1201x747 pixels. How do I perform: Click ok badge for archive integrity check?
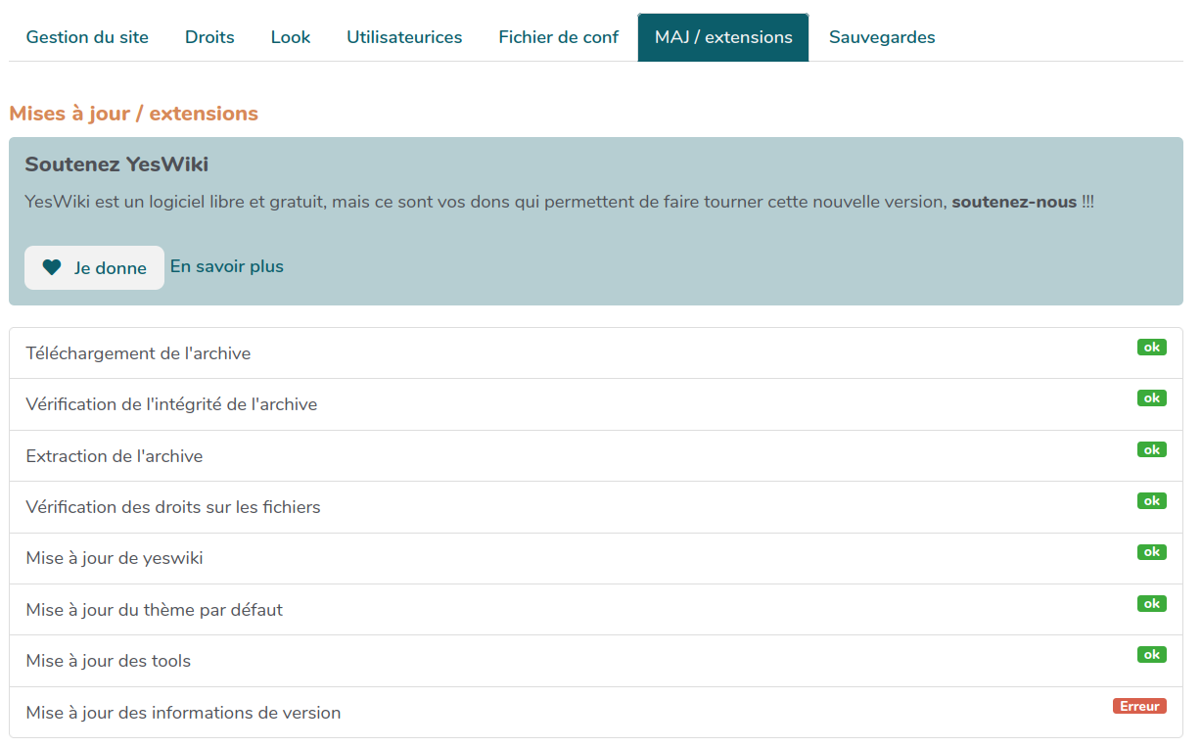(x=1151, y=398)
